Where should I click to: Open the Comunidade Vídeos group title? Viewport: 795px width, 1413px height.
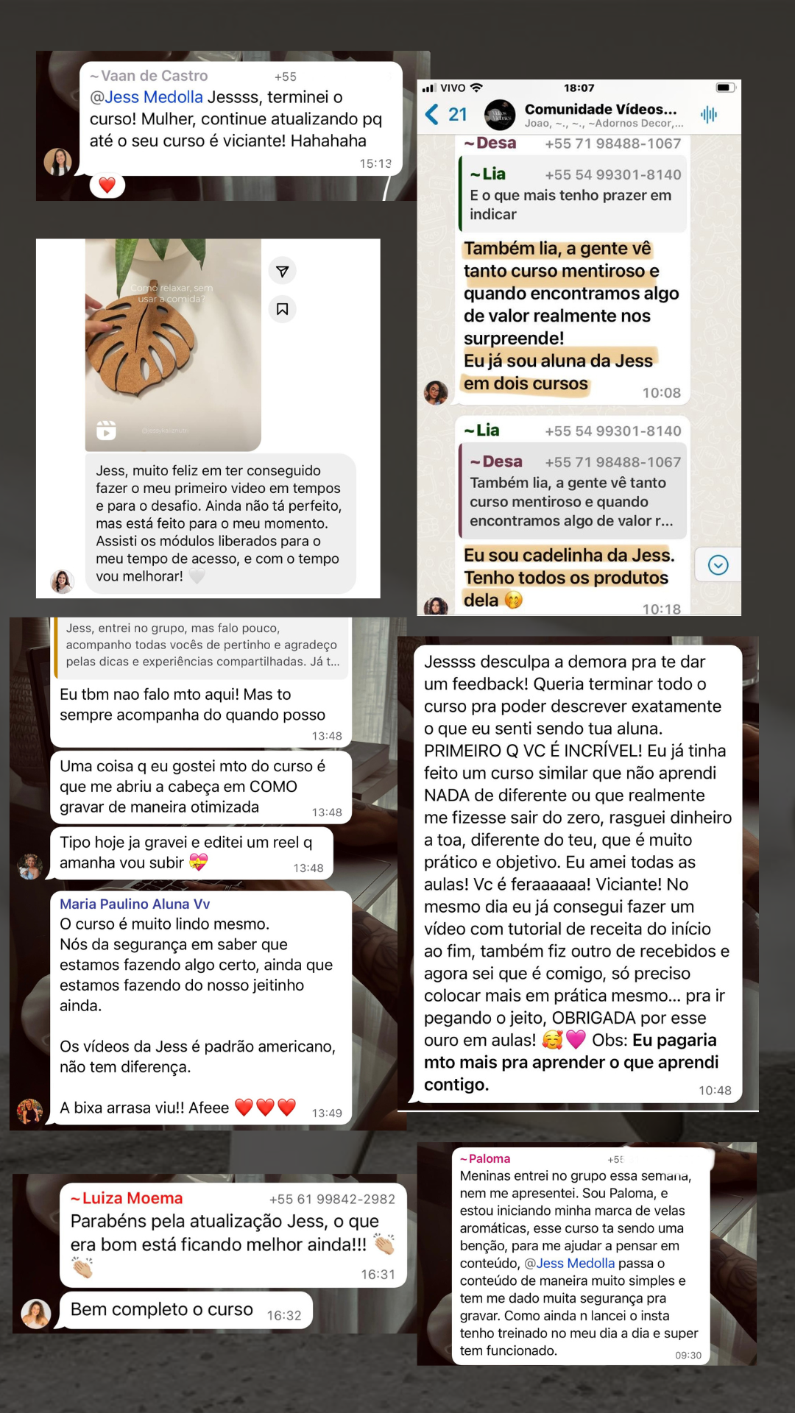[601, 109]
